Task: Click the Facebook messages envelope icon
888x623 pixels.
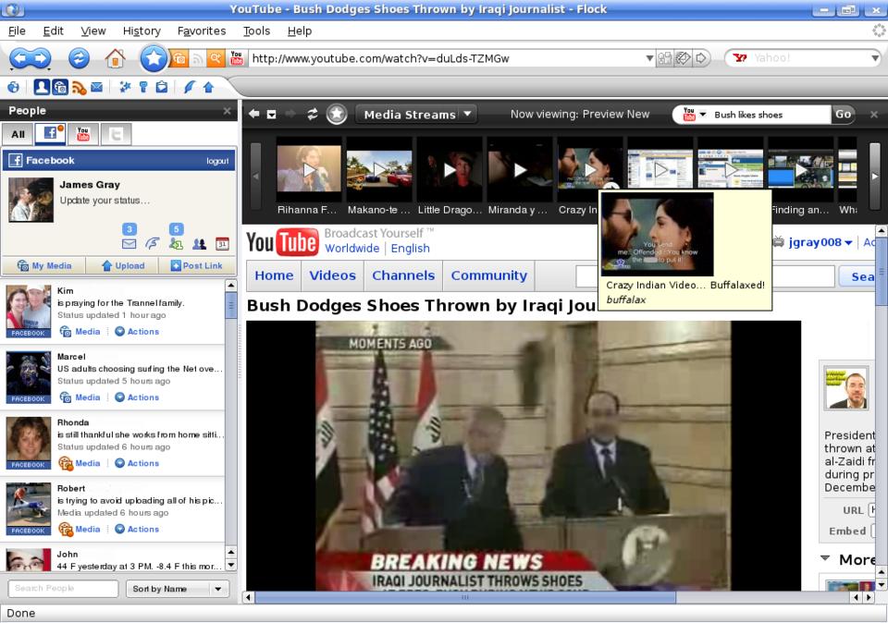Action: pyautogui.click(x=129, y=244)
